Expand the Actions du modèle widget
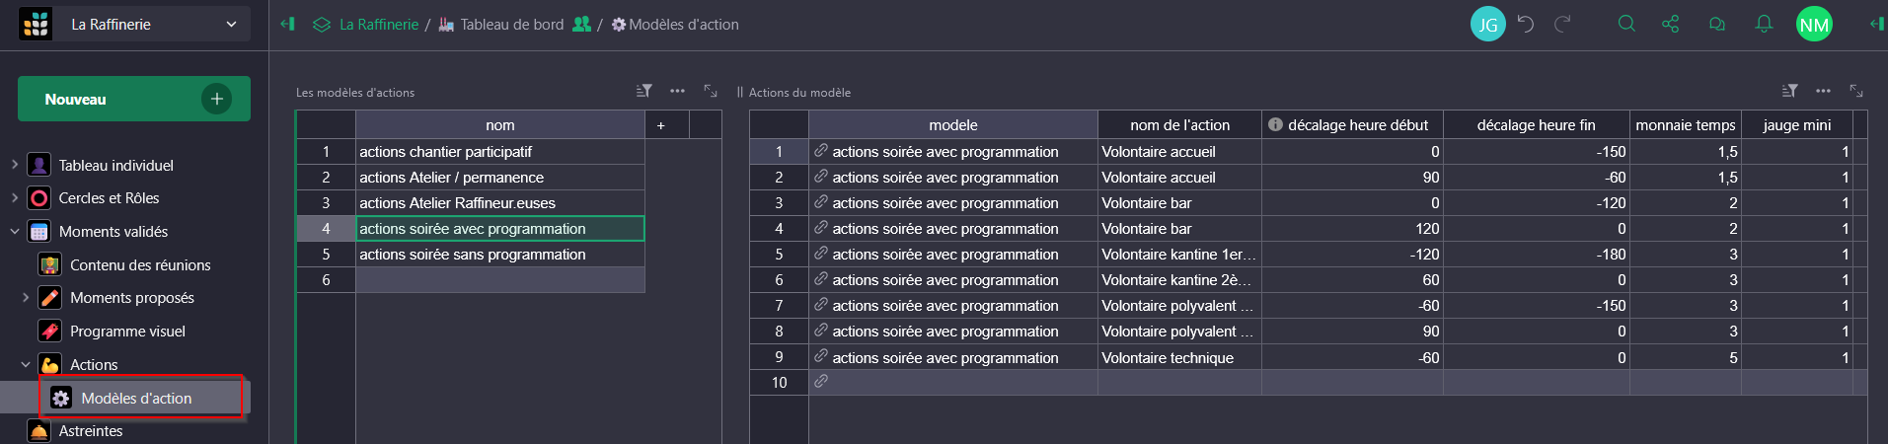Viewport: 1888px width, 444px height. tap(1856, 91)
